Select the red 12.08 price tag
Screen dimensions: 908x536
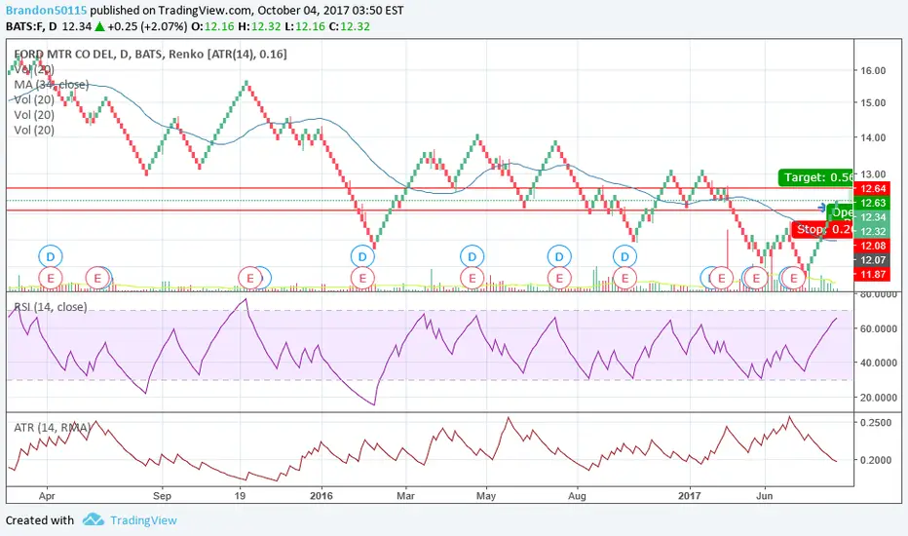pyautogui.click(x=873, y=246)
